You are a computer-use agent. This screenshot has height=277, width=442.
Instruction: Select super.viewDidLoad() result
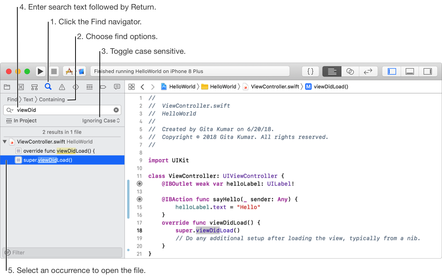coord(63,160)
